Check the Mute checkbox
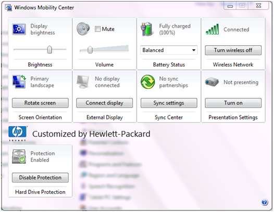 coord(98,29)
